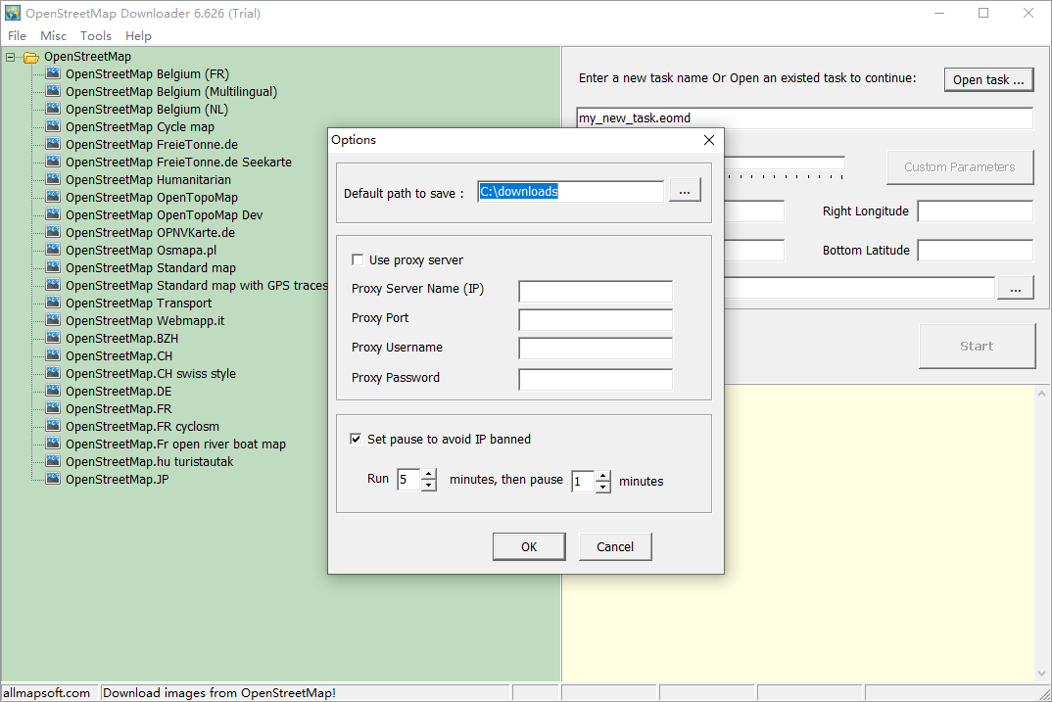Click the application icon in the title bar
Image resolution: width=1052 pixels, height=702 pixels.
tap(13, 13)
